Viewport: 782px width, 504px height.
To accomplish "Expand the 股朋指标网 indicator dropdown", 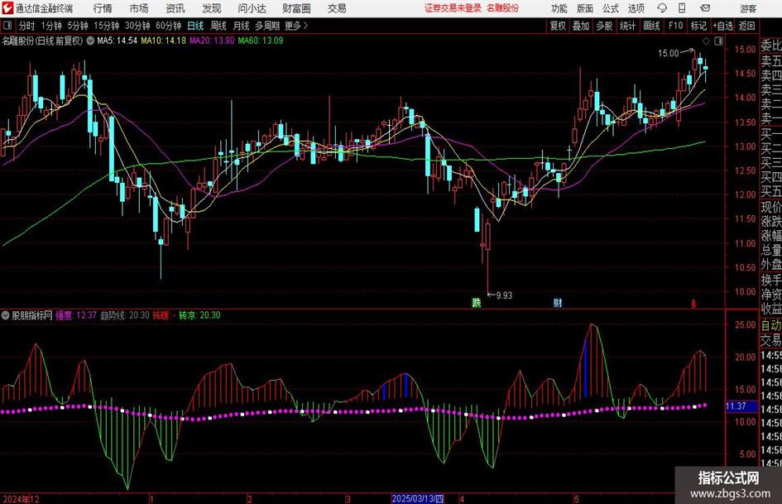I will [x=6, y=315].
